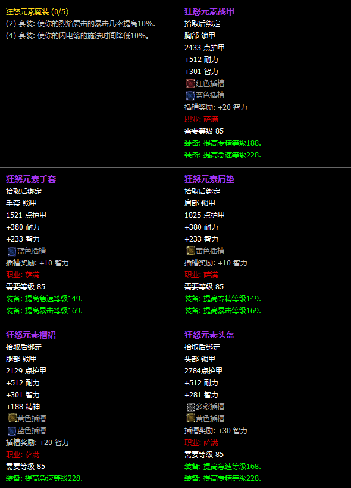Select 插槽奖励: +30 智力 on 狂怒元素头盔

tap(216, 430)
